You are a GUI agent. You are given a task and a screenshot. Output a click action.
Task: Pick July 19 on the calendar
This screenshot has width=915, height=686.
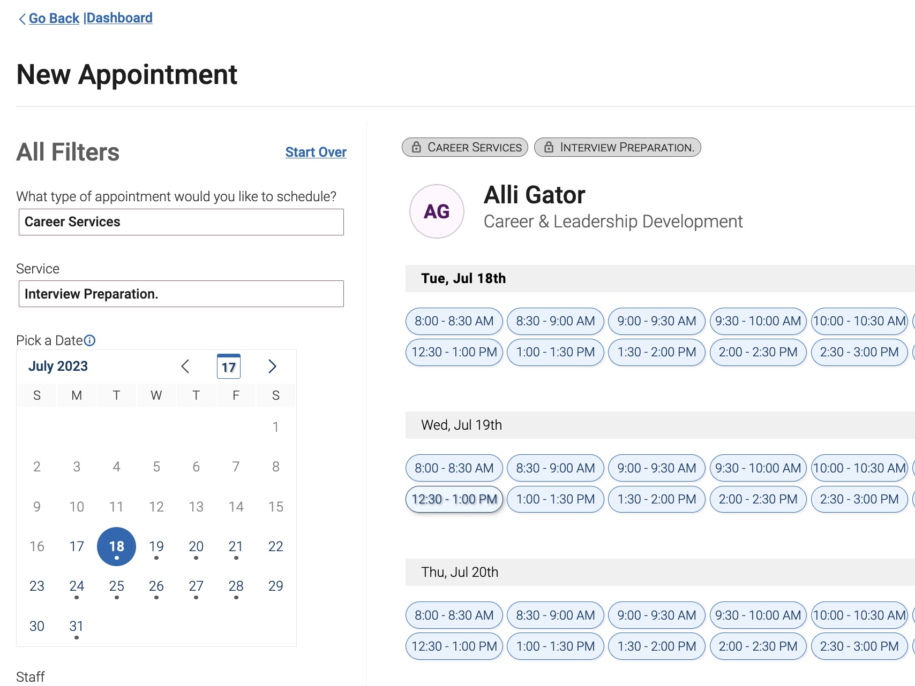[x=156, y=546]
